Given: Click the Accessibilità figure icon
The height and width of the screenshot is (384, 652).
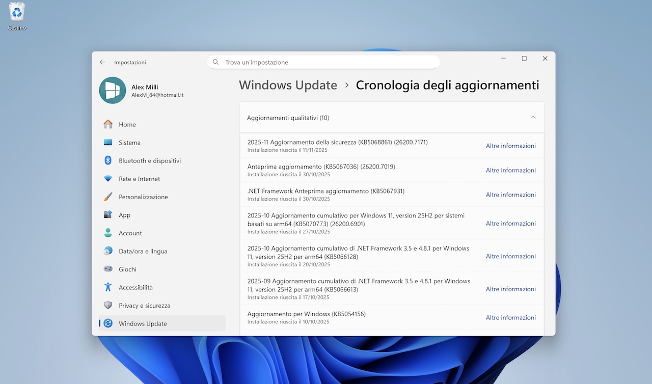Looking at the screenshot, I should (x=108, y=287).
